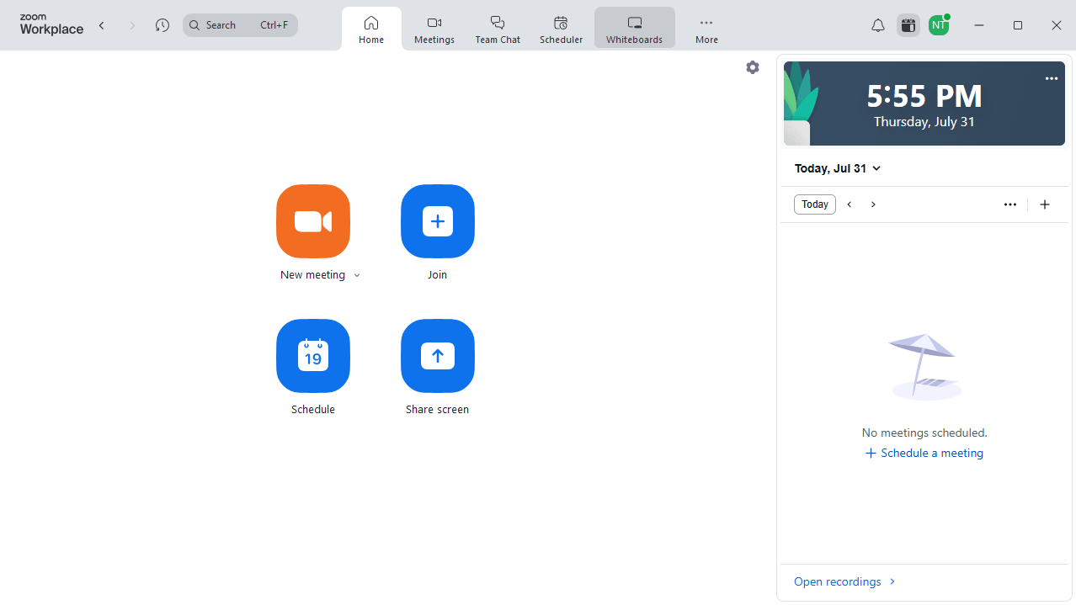Viewport: 1076px width, 605px height.
Task: Open the calendar options ellipsis menu
Action: 1009,204
